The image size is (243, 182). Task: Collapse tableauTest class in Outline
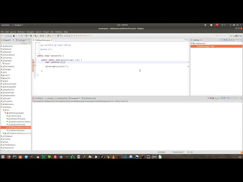191,43
